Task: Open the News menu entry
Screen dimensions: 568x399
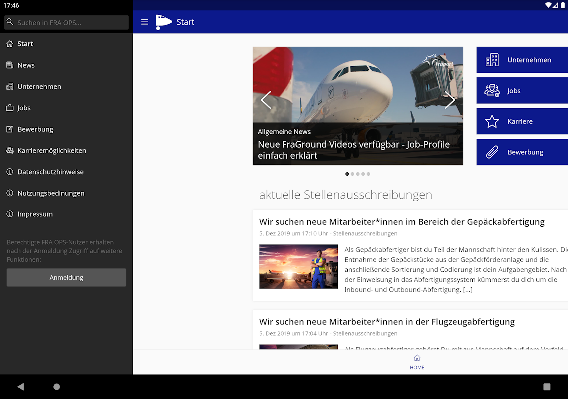Action: [x=66, y=65]
